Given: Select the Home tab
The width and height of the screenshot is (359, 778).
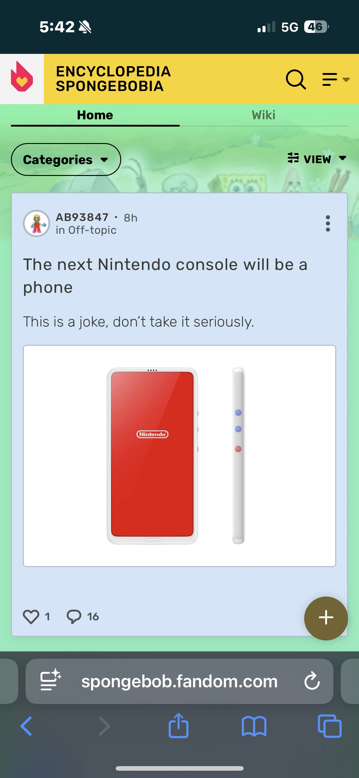Looking at the screenshot, I should (x=95, y=115).
